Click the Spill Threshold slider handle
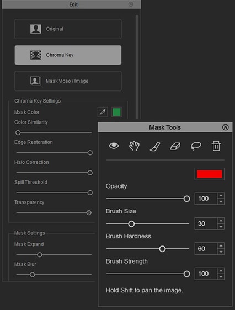This screenshot has height=310, width=235. 90,193
